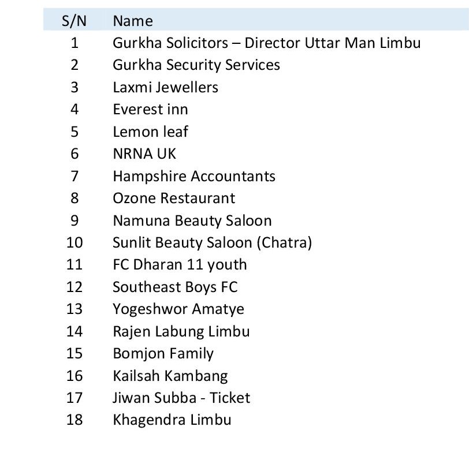469x449 pixels.
Task: Select Hampshire Accountants in the list
Action: point(194,176)
